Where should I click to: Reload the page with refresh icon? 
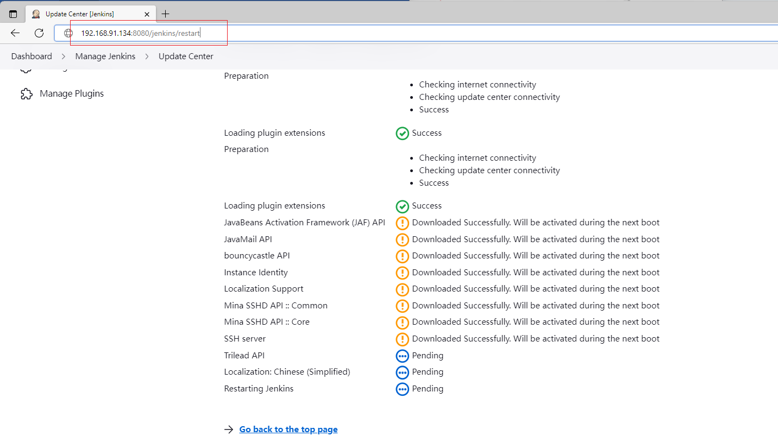tap(39, 33)
